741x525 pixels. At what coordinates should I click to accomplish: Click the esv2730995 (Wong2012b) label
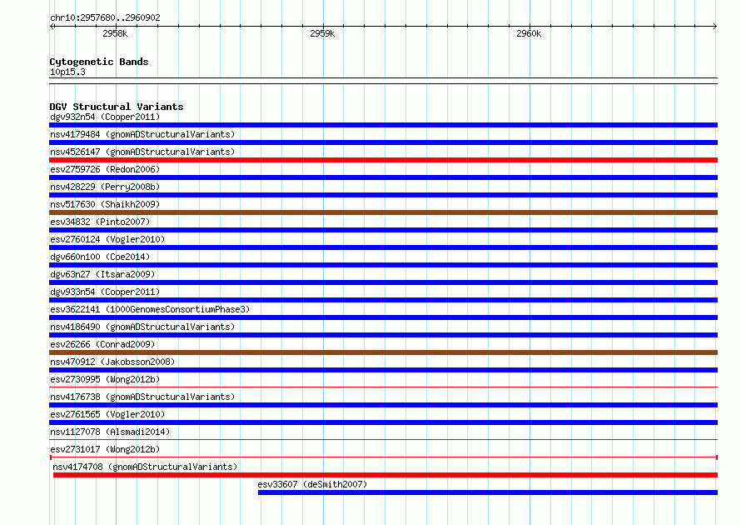105,379
